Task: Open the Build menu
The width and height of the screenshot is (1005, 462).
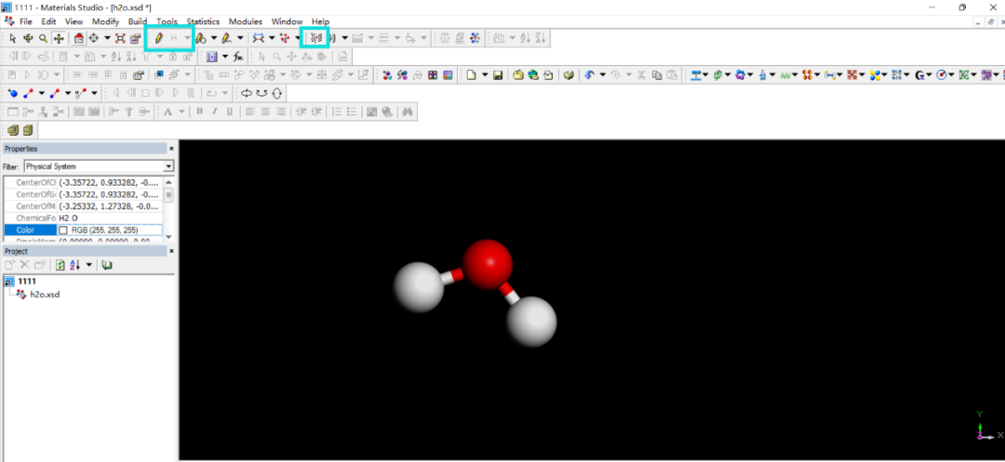Action: pos(138,21)
